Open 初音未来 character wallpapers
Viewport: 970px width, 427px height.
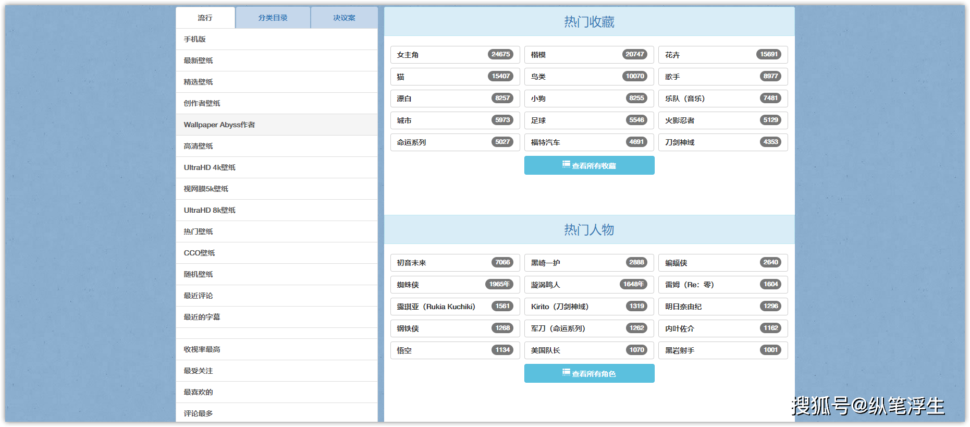(x=455, y=263)
